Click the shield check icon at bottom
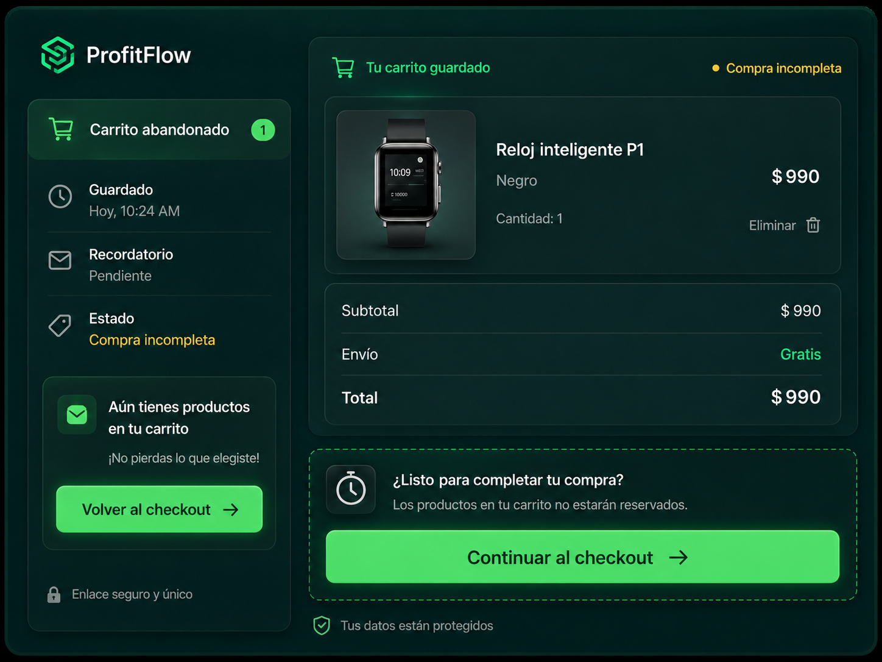Image resolution: width=882 pixels, height=662 pixels. 322,625
